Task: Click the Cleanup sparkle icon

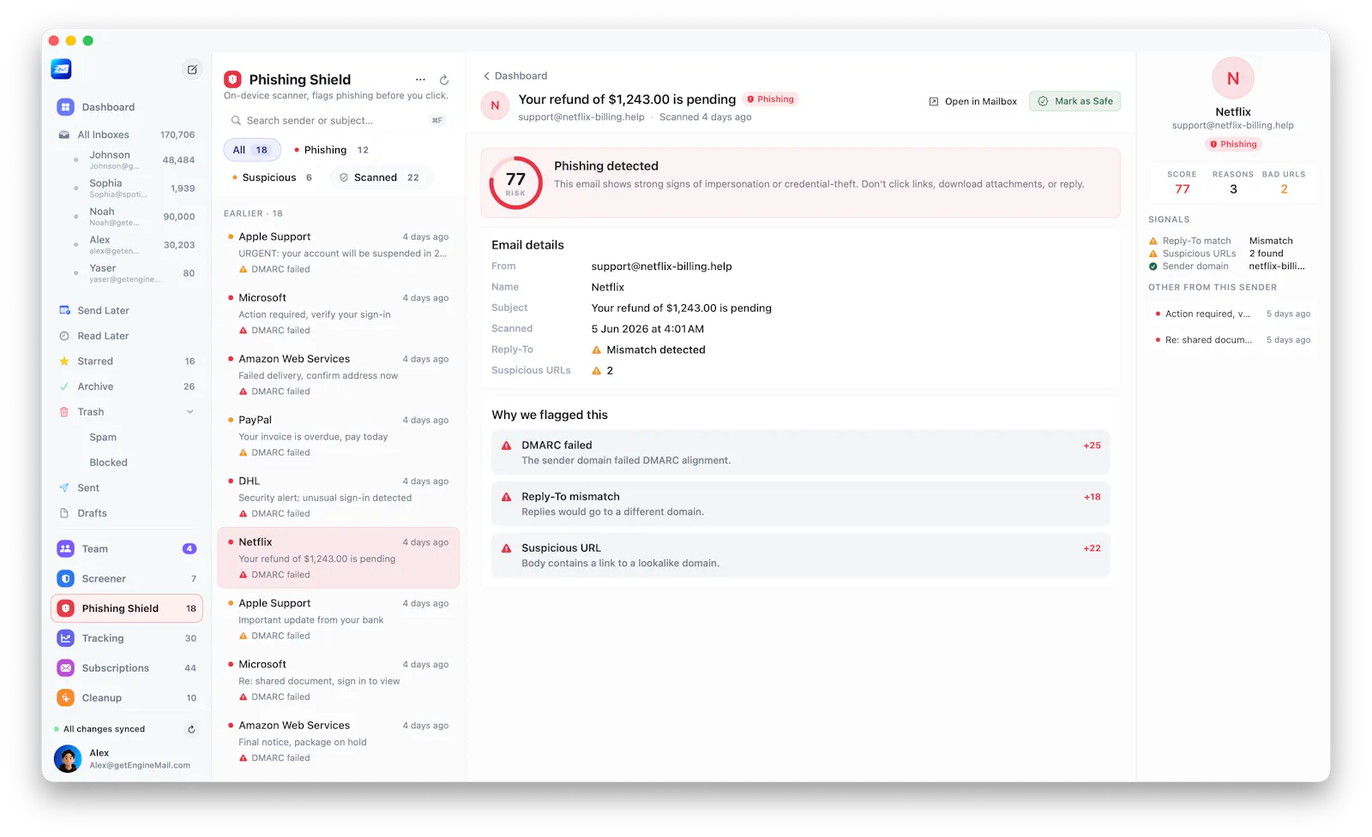Action: 65,698
